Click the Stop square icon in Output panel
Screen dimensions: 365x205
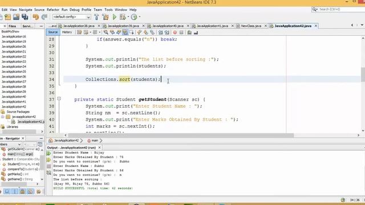(48, 166)
